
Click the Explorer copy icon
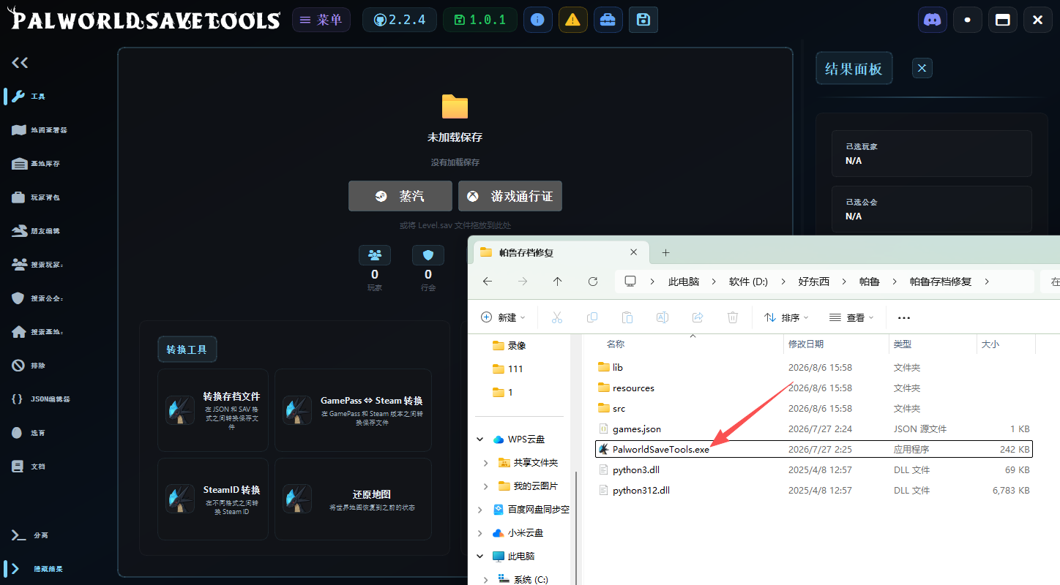coord(592,317)
